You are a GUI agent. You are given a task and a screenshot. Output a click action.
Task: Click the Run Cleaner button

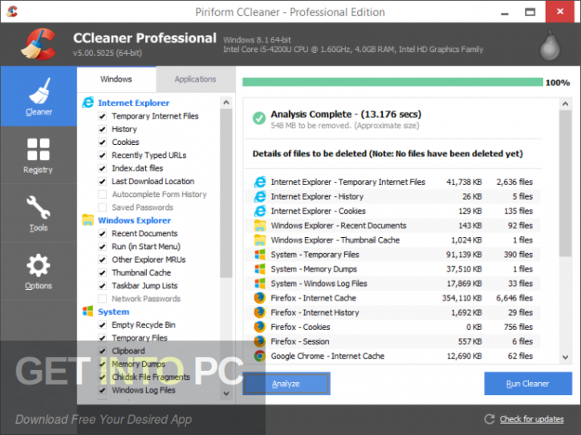pos(528,384)
